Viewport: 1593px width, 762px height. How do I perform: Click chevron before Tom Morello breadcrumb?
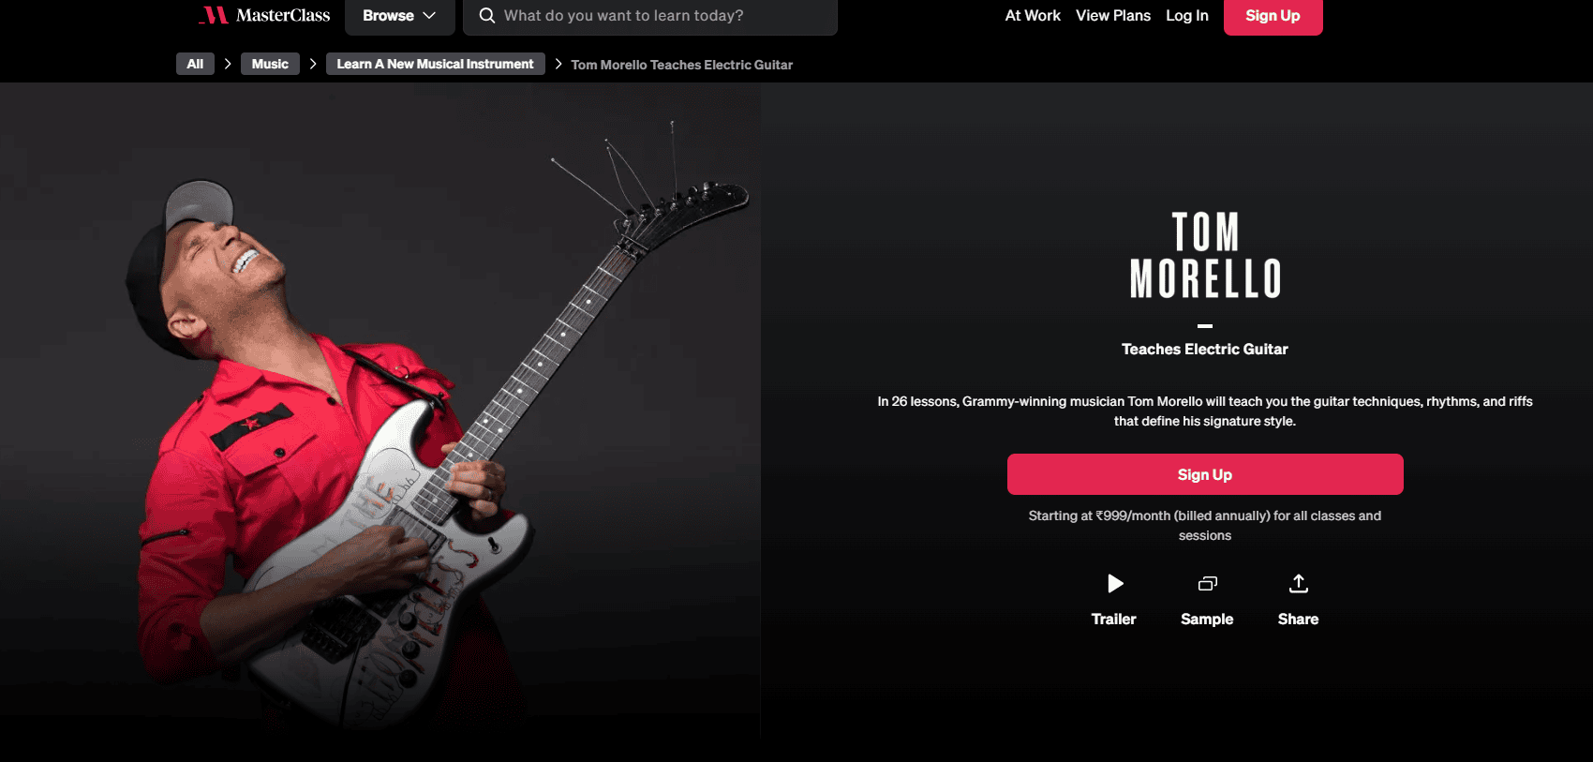click(558, 64)
